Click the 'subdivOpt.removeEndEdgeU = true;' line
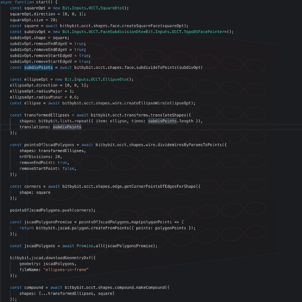This screenshot has width=302, height=302. tap(48, 44)
